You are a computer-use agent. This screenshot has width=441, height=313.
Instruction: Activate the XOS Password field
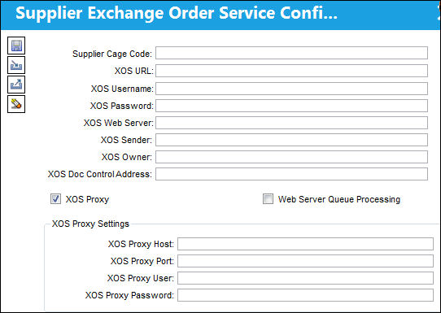(x=291, y=106)
